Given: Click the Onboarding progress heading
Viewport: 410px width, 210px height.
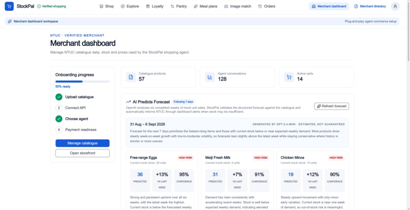Looking at the screenshot, I should (x=74, y=74).
